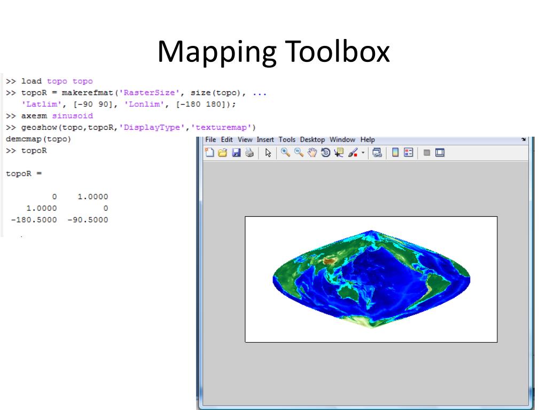Click the 'axesm sinusoid' command line
Viewport: 547px width, 410px height.
(49, 115)
